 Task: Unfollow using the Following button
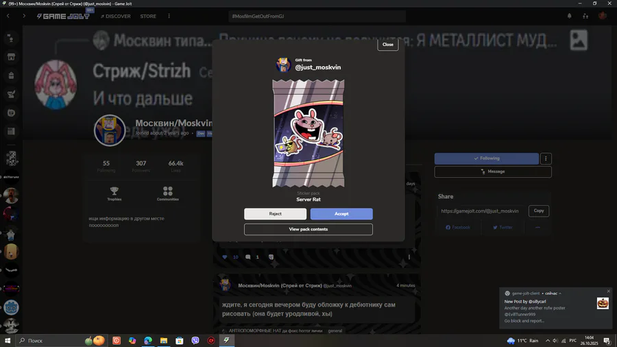tap(486, 158)
